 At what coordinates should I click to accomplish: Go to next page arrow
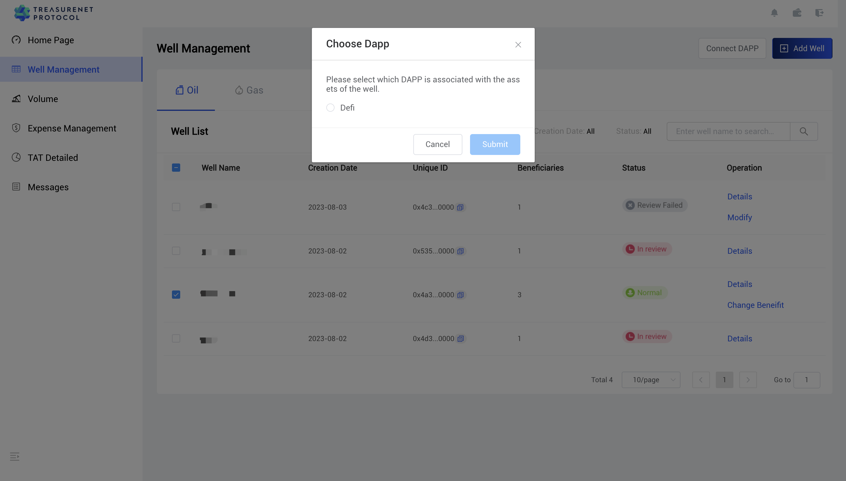click(748, 380)
